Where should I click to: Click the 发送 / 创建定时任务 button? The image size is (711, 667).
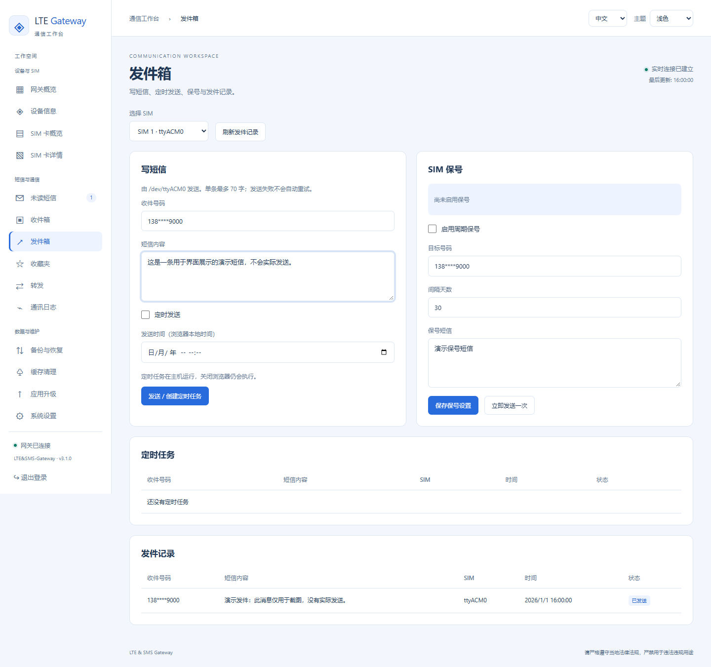coord(175,396)
